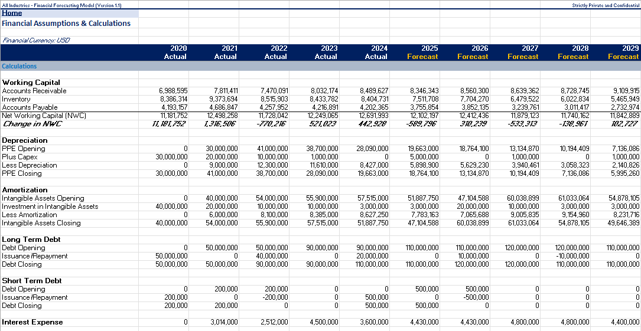This screenshot has width=641, height=331.
Task: Select the Financial Forecasting Model version title
Action: [x=61, y=5]
